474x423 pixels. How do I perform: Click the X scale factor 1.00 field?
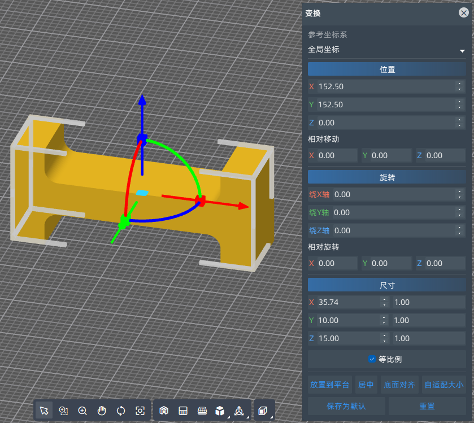pyautogui.click(x=429, y=303)
